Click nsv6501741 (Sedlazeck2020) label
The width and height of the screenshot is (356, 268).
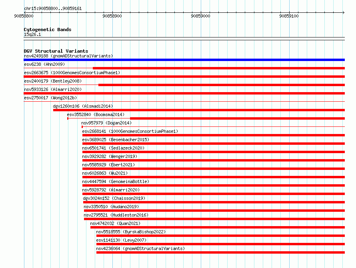click(113, 148)
